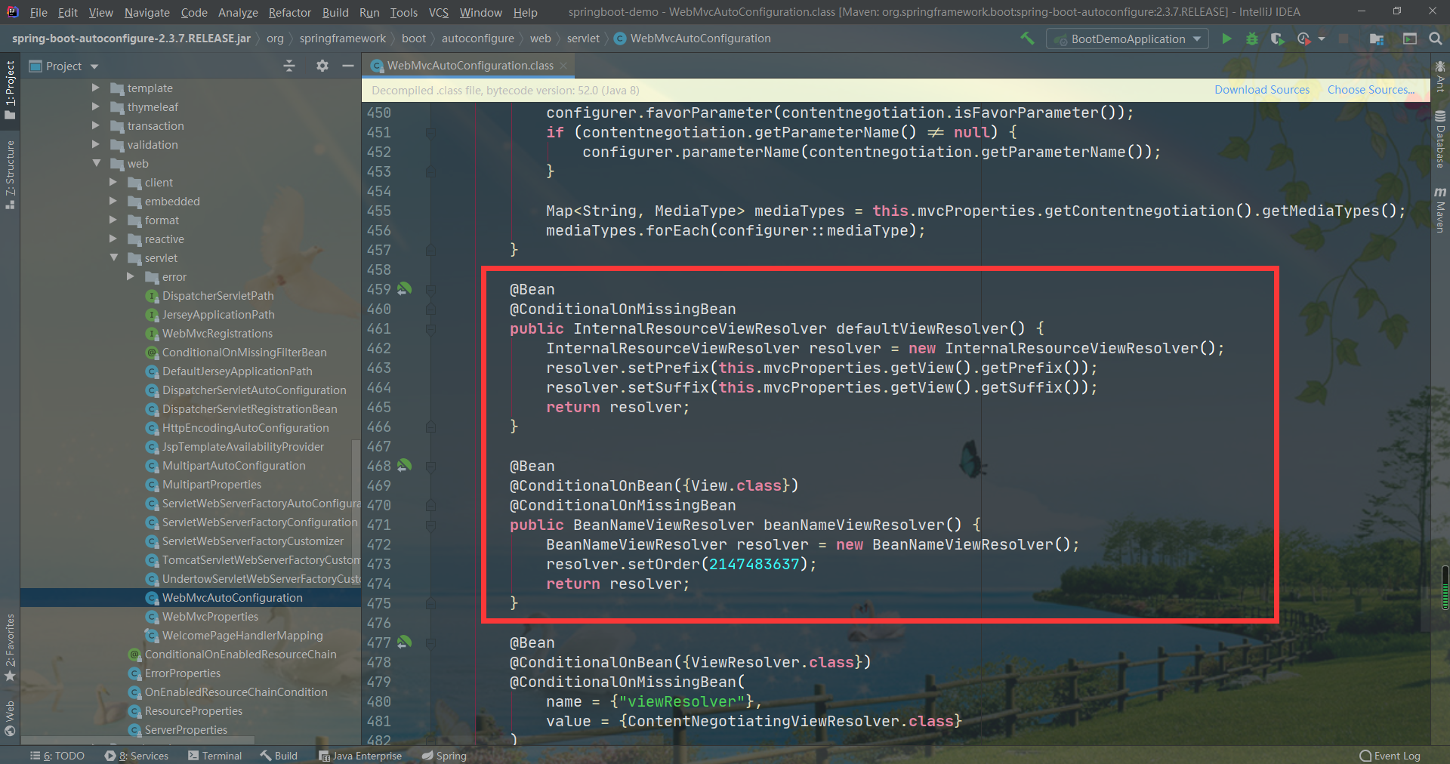The image size is (1450, 764).
Task: Start debugging with the green bug icon
Action: (x=1252, y=39)
